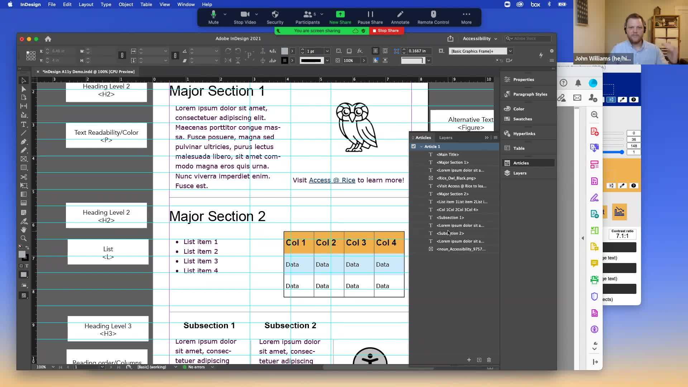Open the Table menu
The height and width of the screenshot is (387, 688).
coord(146,4)
